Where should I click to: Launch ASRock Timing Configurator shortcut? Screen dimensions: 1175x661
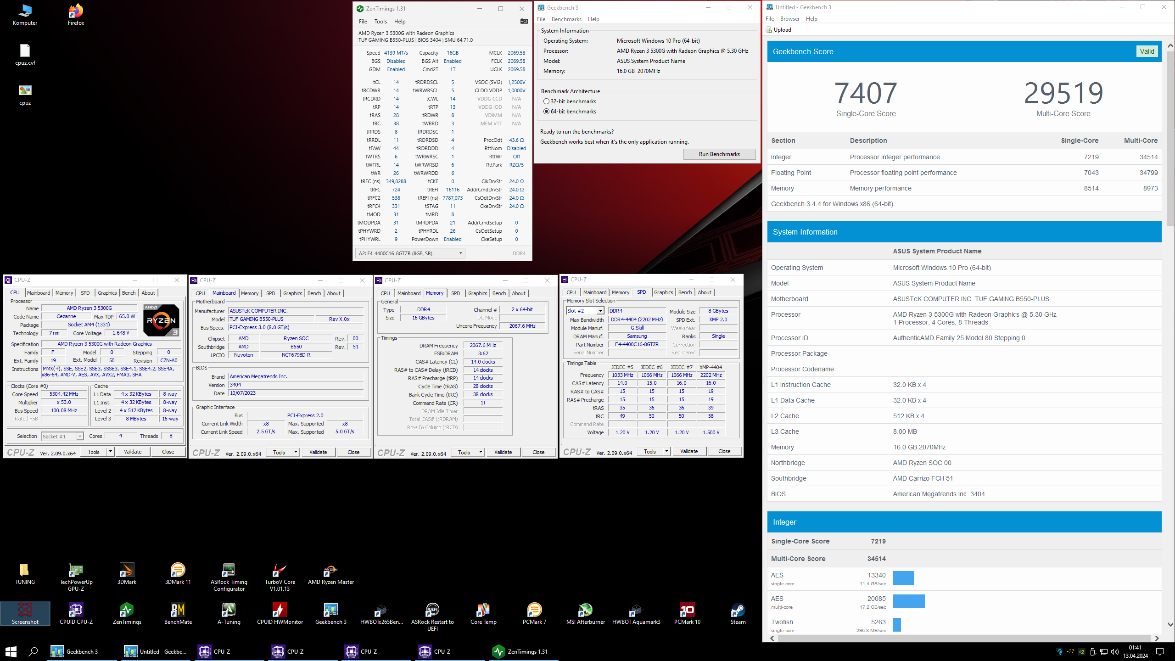[x=229, y=577]
